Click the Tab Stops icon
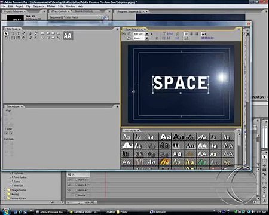 click(186, 38)
